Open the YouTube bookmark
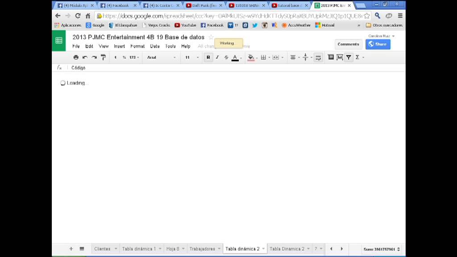The height and width of the screenshot is (257, 457). click(x=185, y=25)
